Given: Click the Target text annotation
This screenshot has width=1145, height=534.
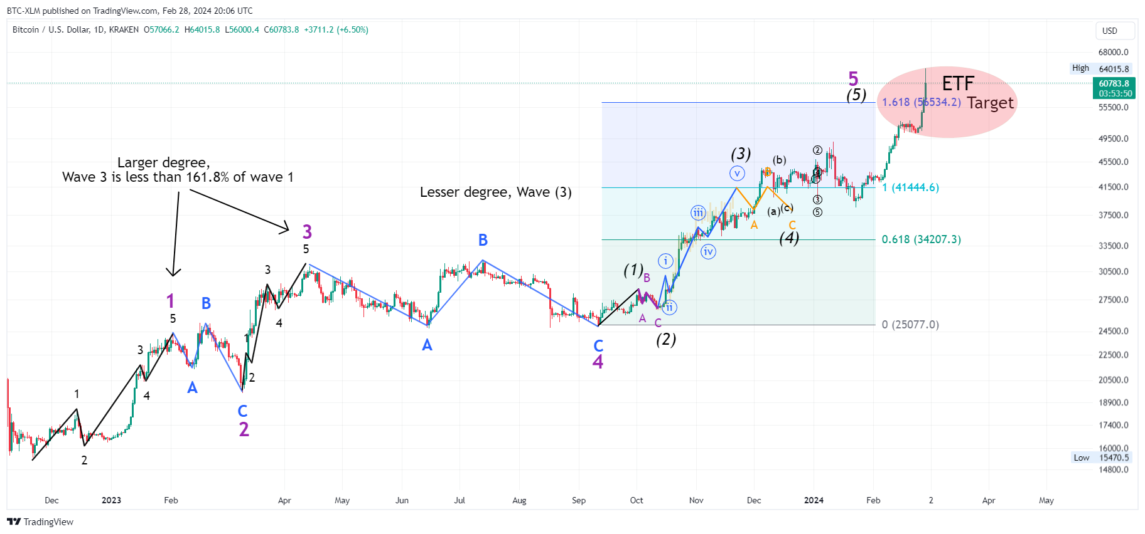Looking at the screenshot, I should pos(990,103).
